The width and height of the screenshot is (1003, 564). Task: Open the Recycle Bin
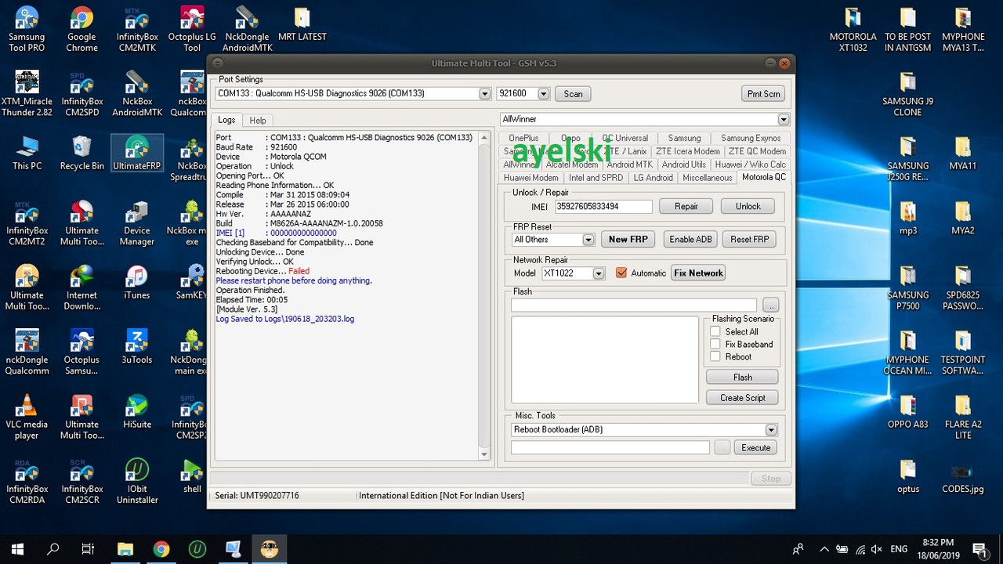pos(81,153)
